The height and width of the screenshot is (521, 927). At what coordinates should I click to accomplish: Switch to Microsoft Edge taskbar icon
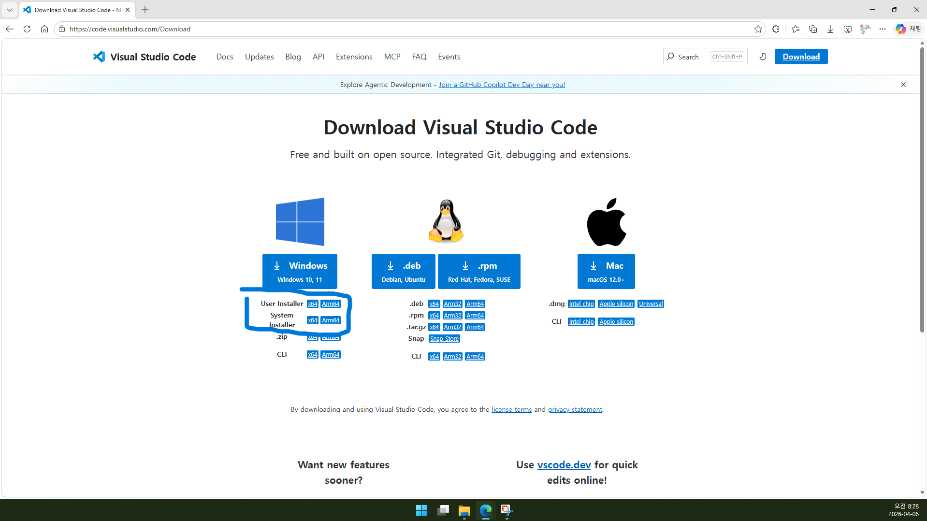point(486,510)
